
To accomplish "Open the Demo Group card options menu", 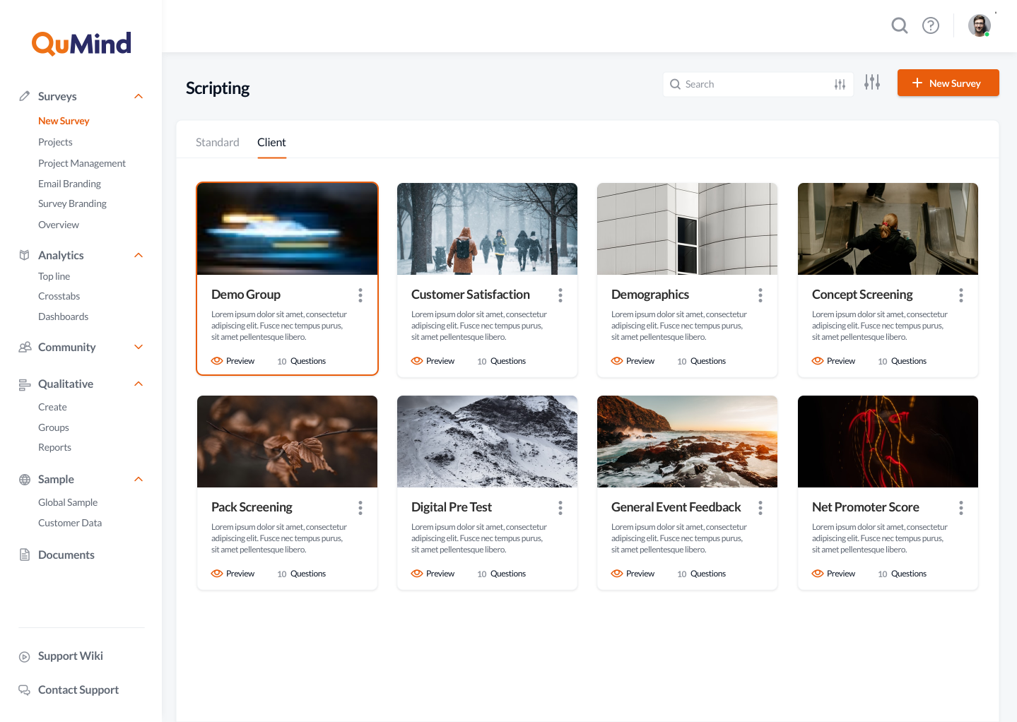I will pyautogui.click(x=360, y=295).
